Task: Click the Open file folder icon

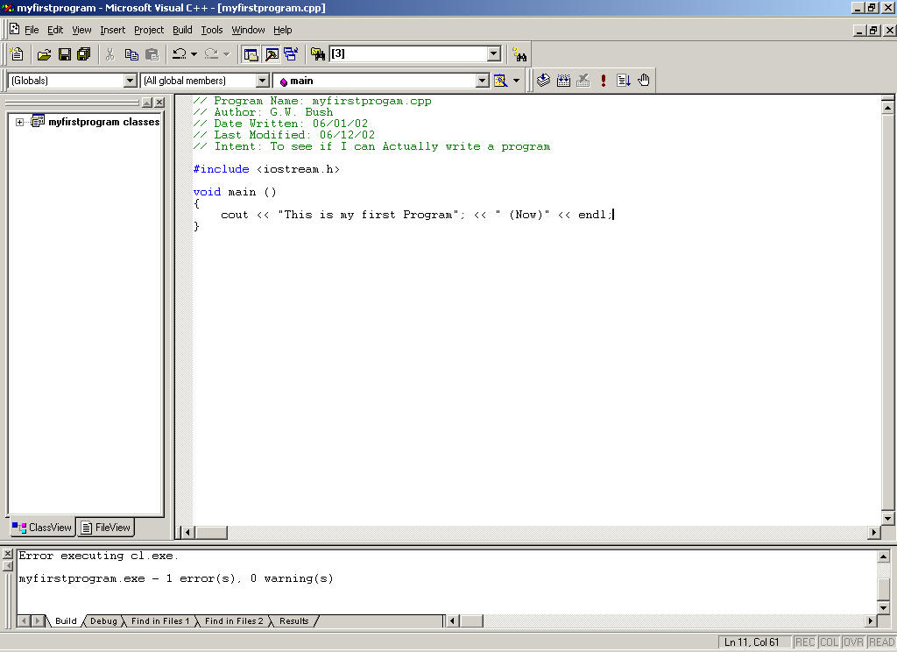Action: tap(44, 54)
